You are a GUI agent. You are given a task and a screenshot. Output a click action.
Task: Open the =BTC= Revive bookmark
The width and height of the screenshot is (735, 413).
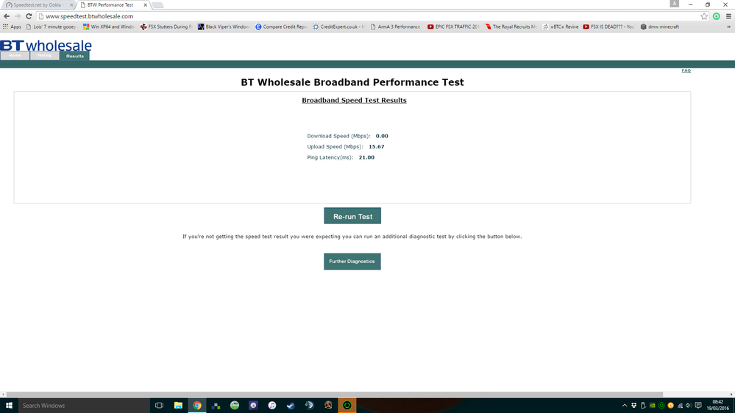point(560,26)
